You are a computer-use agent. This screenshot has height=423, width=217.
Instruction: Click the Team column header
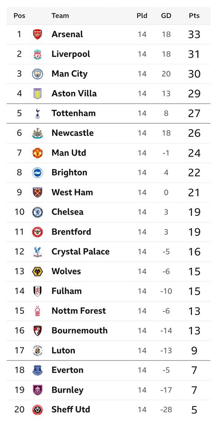pos(60,16)
